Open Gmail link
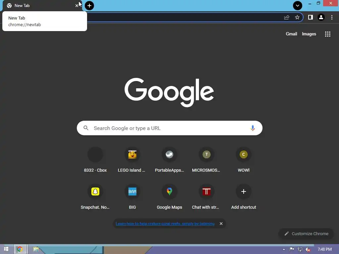The width and height of the screenshot is (339, 254). point(291,34)
